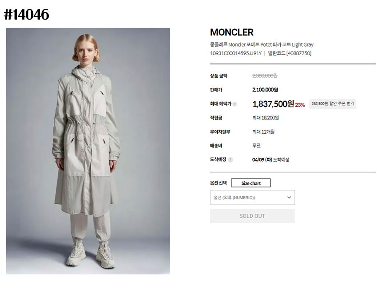Open the Moncler Potet parka product image
The height and width of the screenshot is (303, 382).
click(x=88, y=151)
